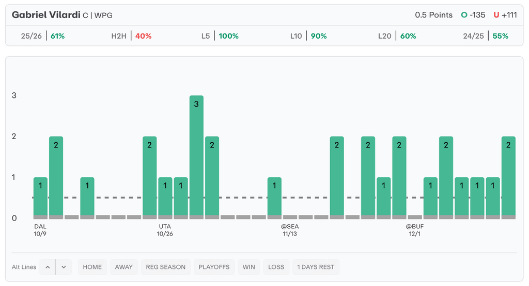This screenshot has height=286, width=529.
Task: Filter by LOSS games
Action: pos(276,267)
